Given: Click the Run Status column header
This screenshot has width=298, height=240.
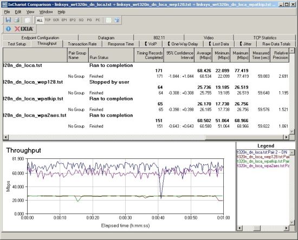Looking at the screenshot, I should (112, 55).
